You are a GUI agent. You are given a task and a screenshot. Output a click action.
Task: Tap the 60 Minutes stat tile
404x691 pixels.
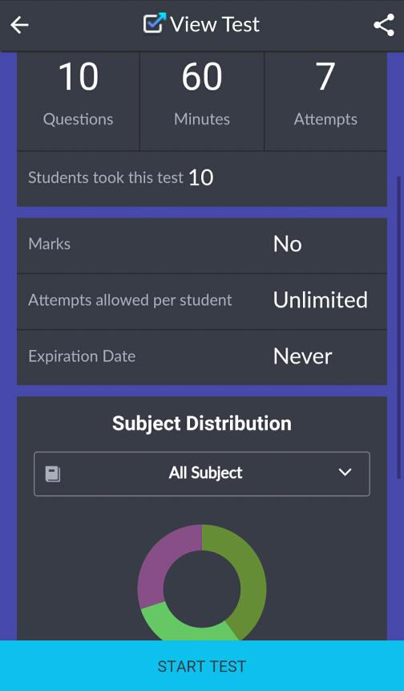click(202, 100)
